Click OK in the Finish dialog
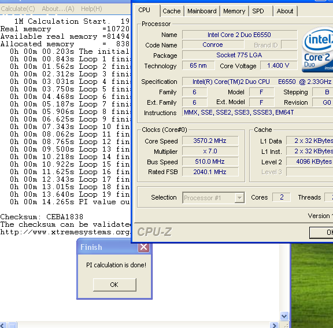The image size is (333, 328). (x=114, y=285)
